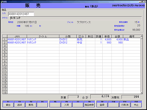Click the JAN code in row 2
The width and height of the screenshot is (147, 110).
tap(17, 43)
